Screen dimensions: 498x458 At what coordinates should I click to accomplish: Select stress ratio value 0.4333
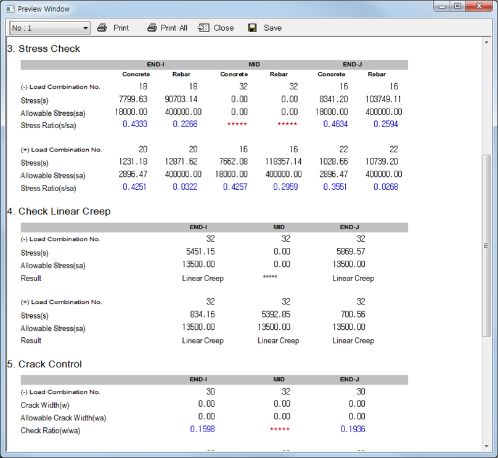[135, 124]
